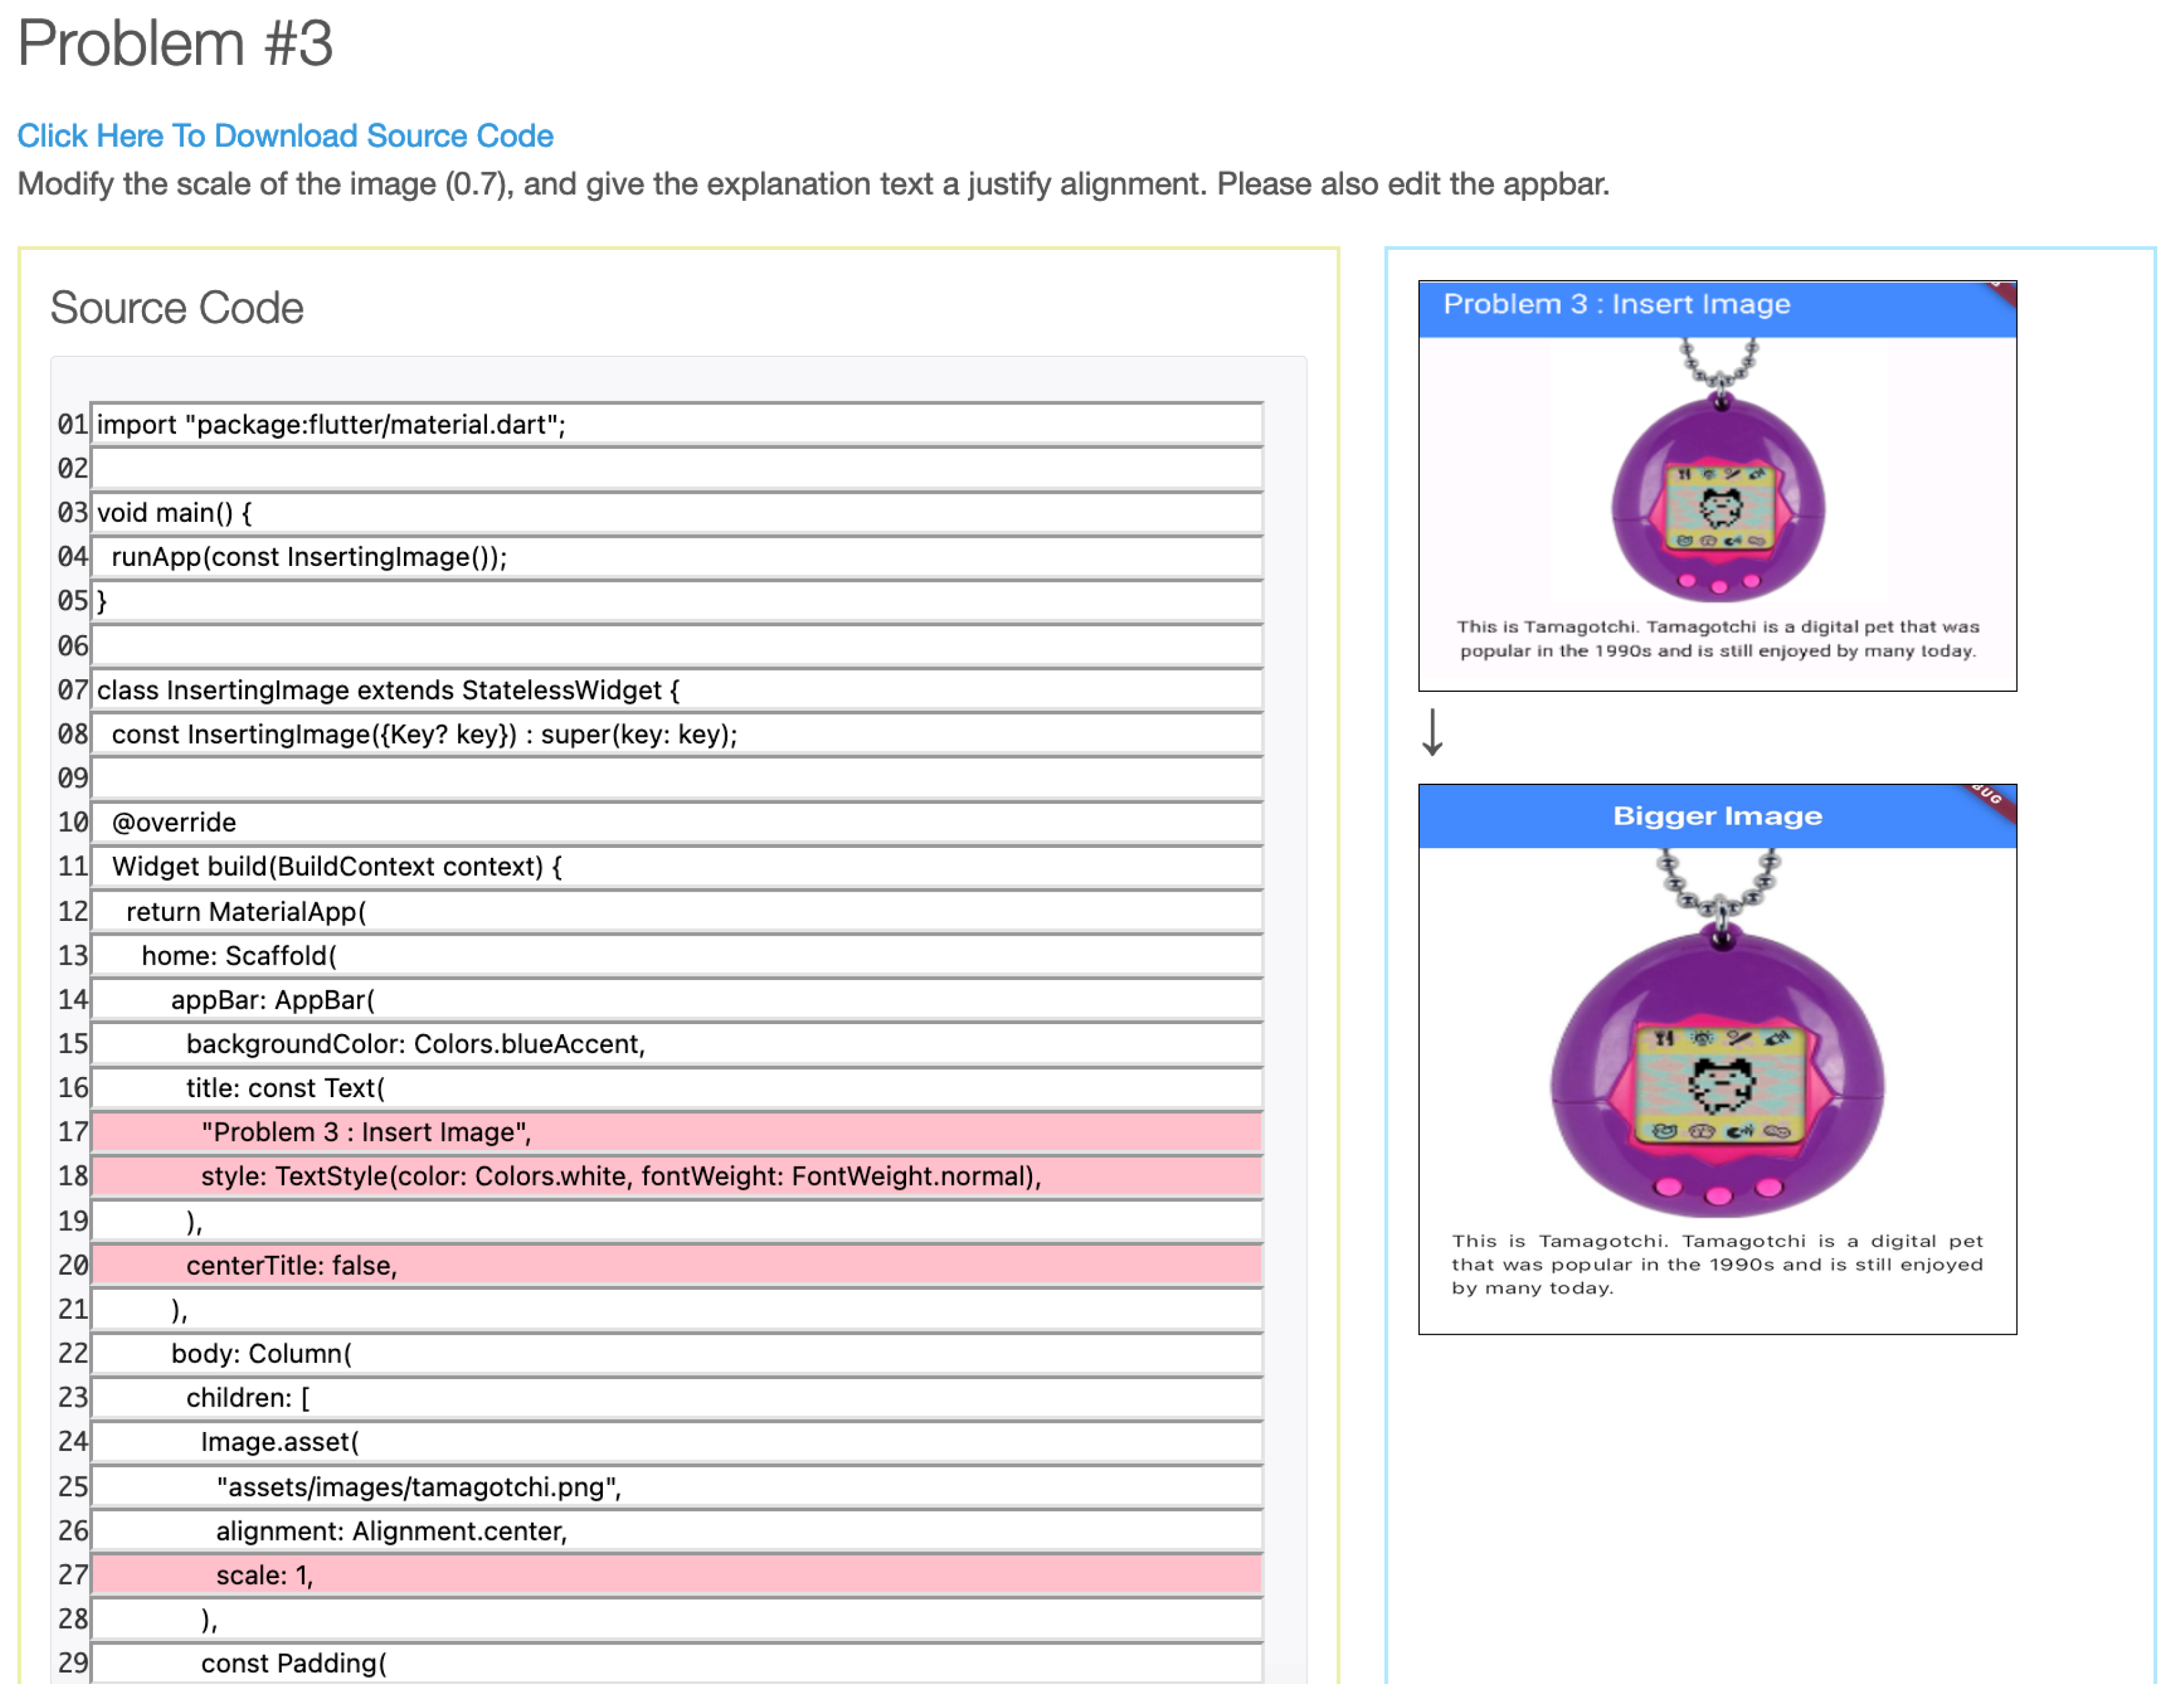Click the Image.asset( code line
This screenshot has width=2174, height=1708.
[x=280, y=1443]
